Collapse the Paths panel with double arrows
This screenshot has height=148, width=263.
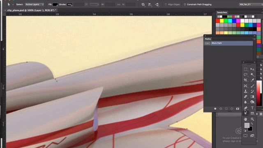pos(254,36)
